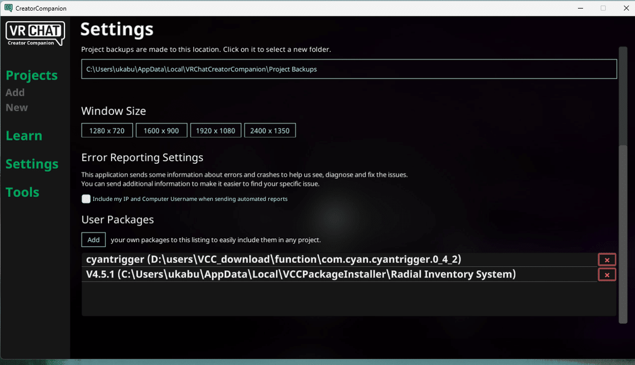The image size is (635, 365).
Task: Remove the V4.5.1 Radial Inventory System package
Action: (x=607, y=275)
